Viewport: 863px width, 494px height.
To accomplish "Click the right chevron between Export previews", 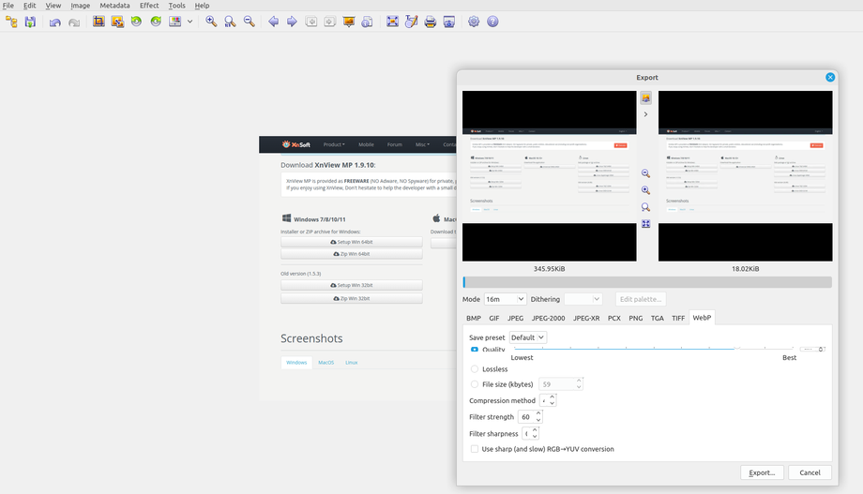I will 646,114.
